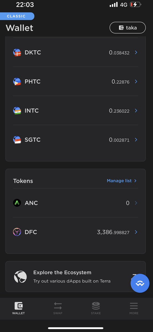Tap the Terra globe ecosystem icon
The width and height of the screenshot is (153, 332).
coord(20,277)
